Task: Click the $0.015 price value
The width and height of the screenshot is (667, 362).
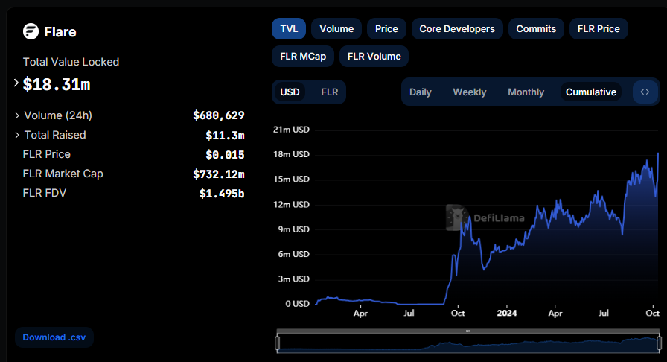Action: coord(225,155)
